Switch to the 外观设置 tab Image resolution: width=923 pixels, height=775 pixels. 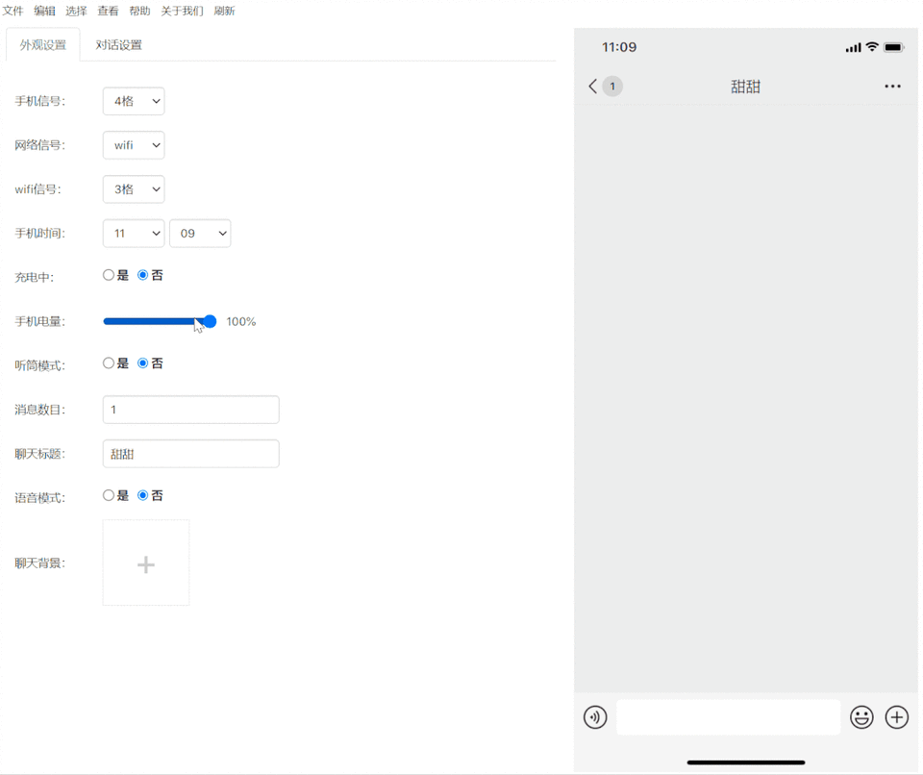[43, 45]
